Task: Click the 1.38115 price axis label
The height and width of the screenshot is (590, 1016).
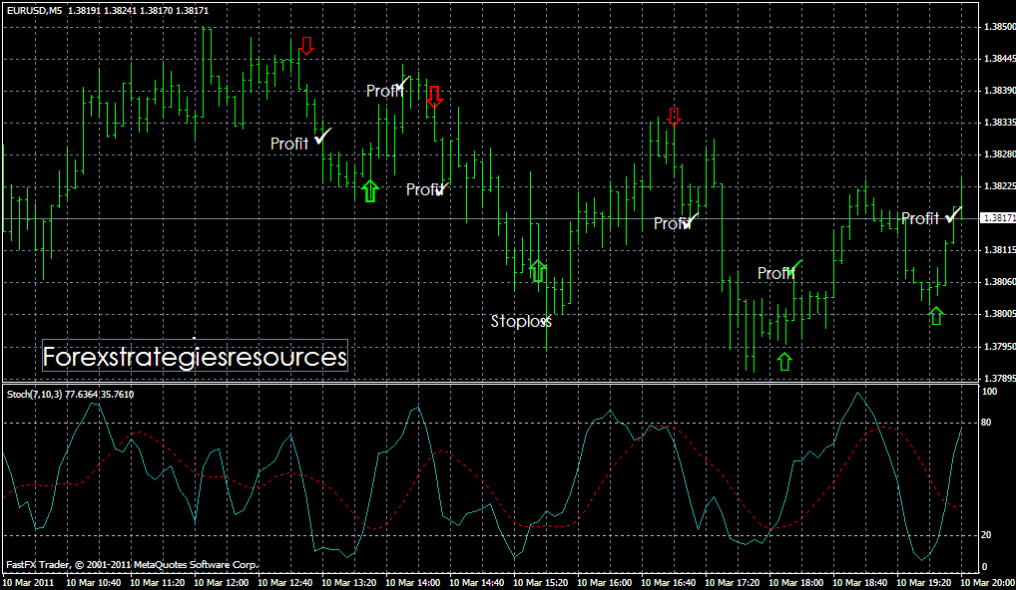Action: (999, 250)
